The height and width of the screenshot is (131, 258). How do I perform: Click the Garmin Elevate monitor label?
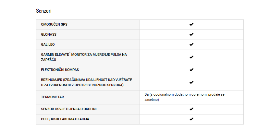[x=84, y=57]
